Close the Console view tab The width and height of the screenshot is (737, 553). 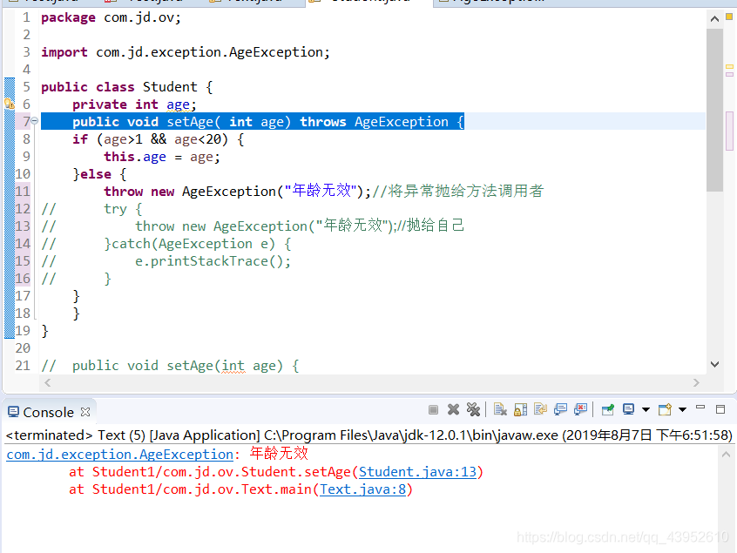coord(85,412)
